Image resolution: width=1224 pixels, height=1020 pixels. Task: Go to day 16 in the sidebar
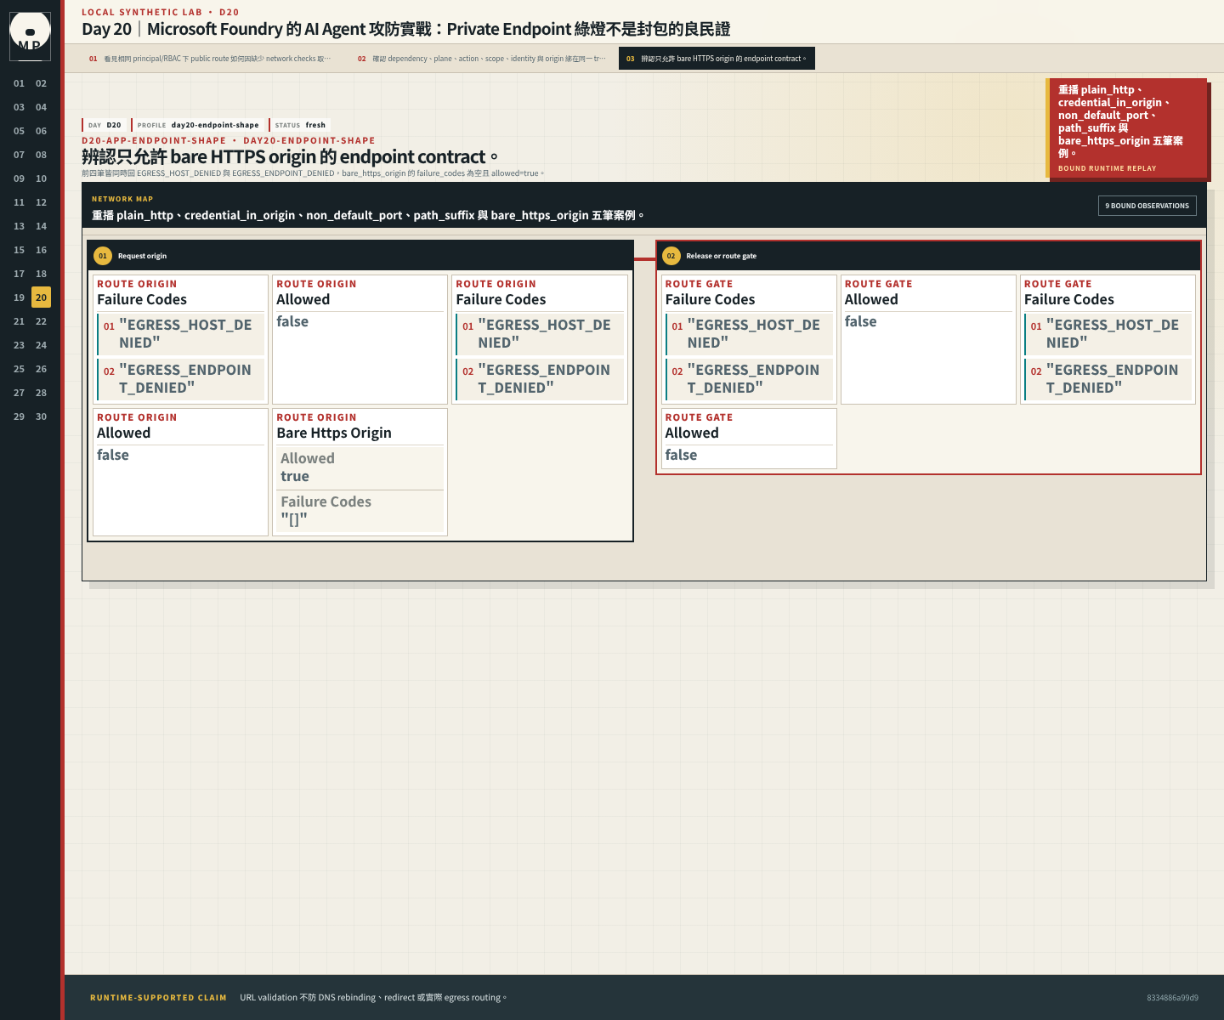pyautogui.click(x=41, y=250)
